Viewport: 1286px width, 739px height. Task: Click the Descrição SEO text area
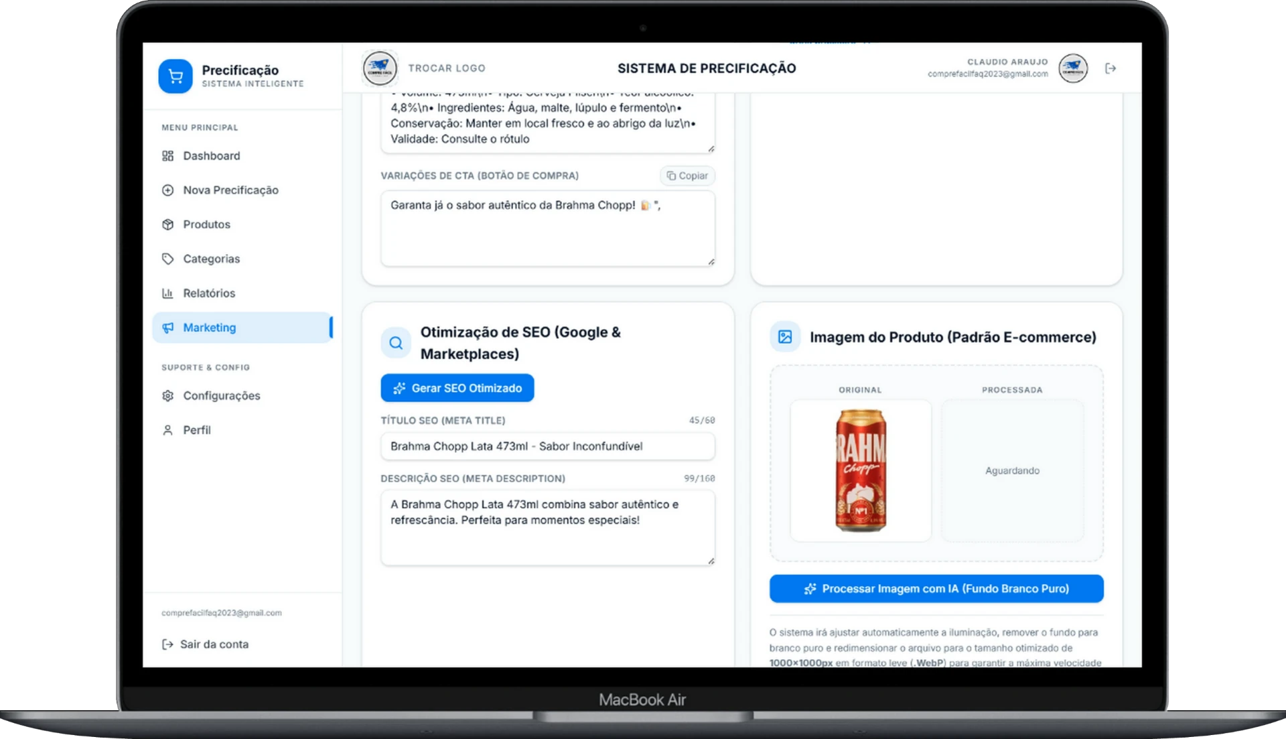pos(548,528)
